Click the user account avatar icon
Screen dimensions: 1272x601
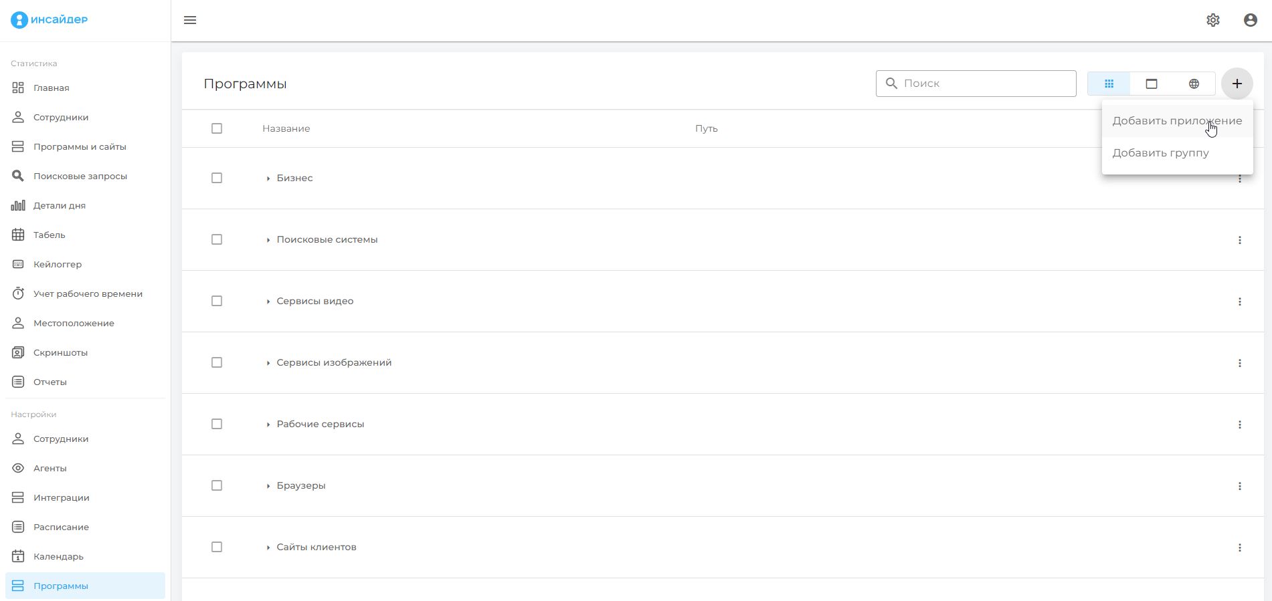coord(1250,20)
